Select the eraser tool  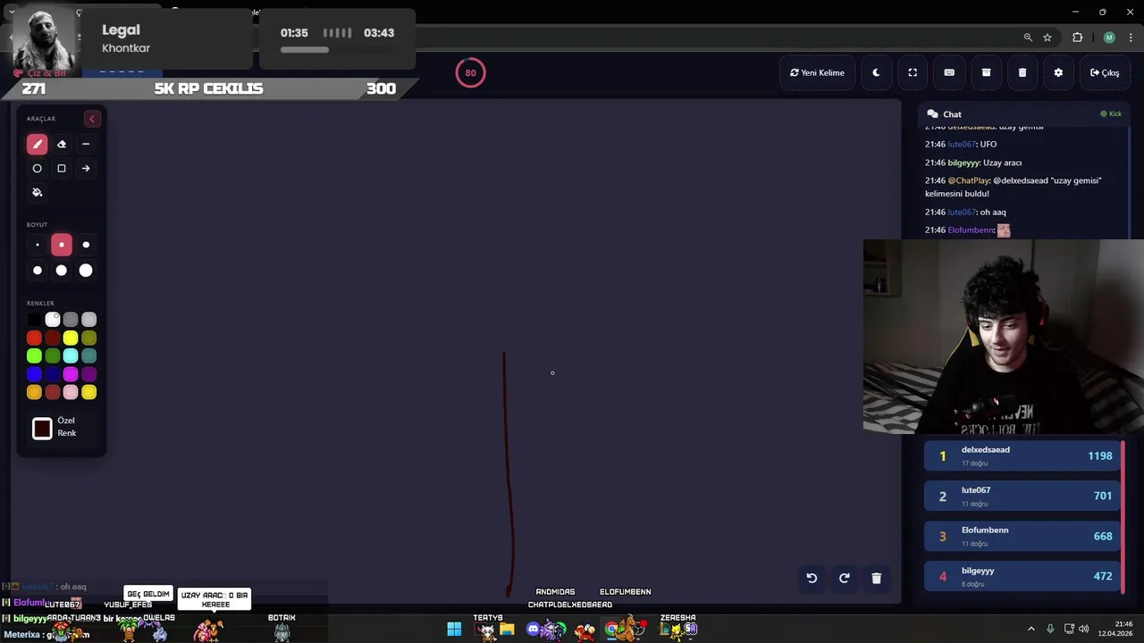(x=62, y=144)
